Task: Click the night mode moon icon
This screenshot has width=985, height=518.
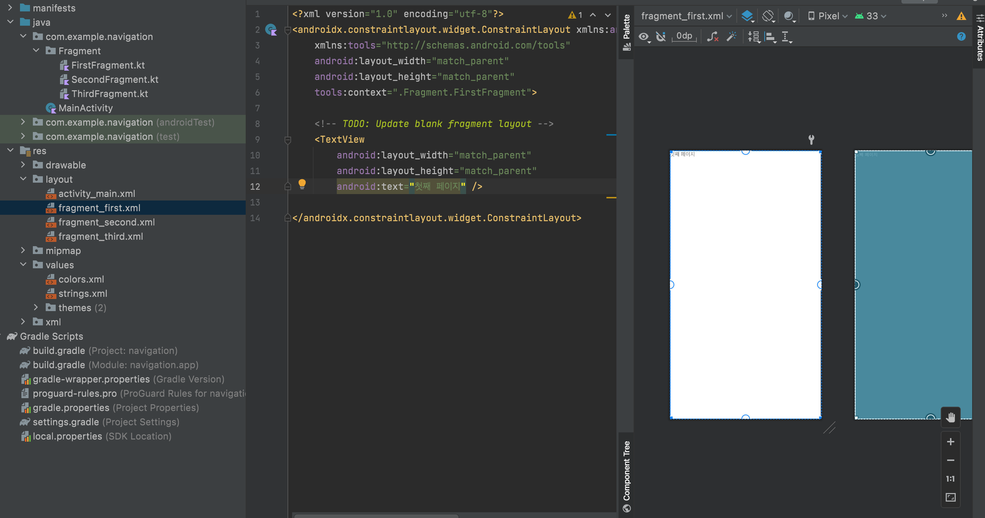Action: tap(789, 16)
